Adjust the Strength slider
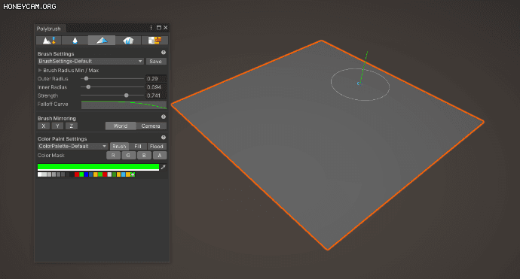The image size is (520, 279). 112,96
